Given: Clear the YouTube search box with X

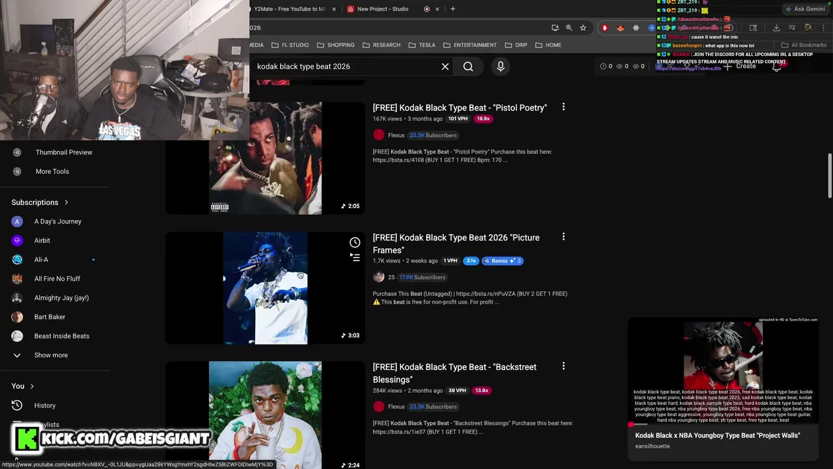Looking at the screenshot, I should (445, 66).
